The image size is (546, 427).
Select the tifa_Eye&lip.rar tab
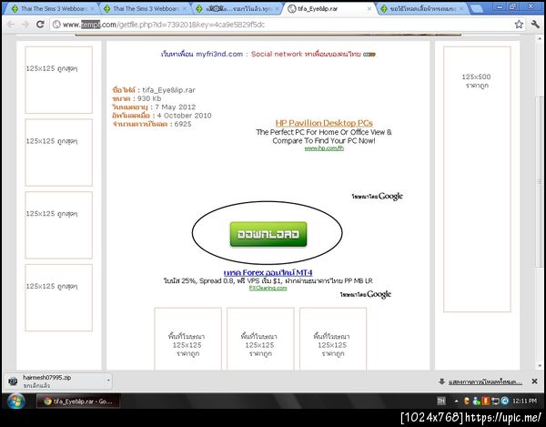click(x=328, y=9)
